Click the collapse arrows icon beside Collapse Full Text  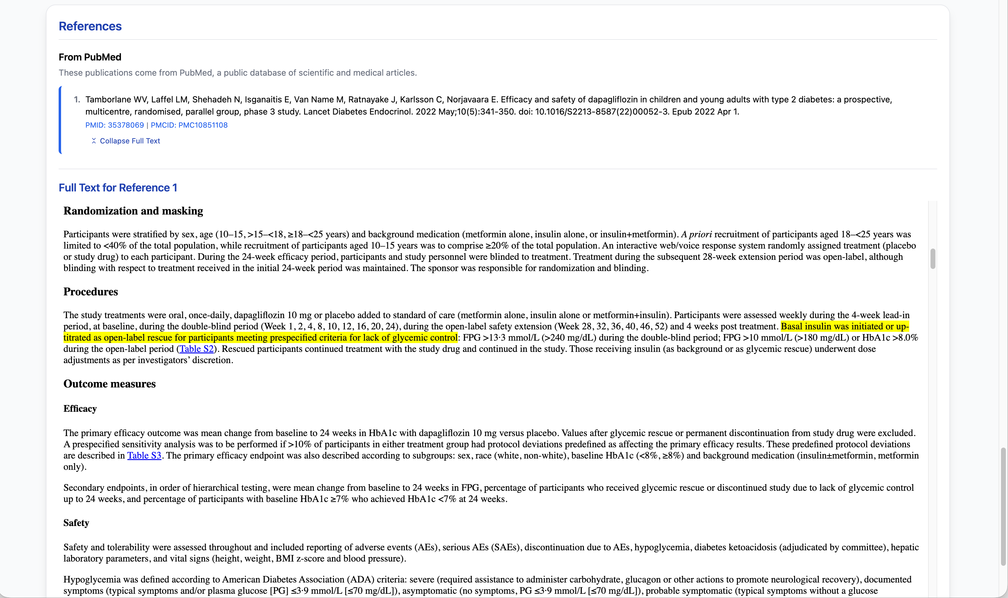tap(94, 141)
